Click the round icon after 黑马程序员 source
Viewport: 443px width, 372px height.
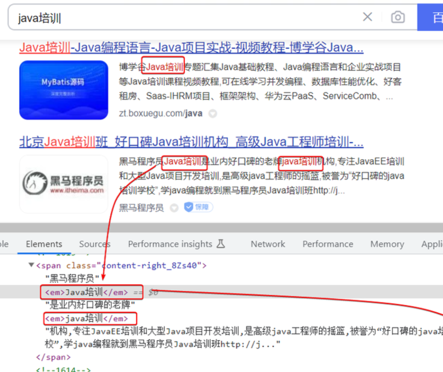[x=174, y=207]
